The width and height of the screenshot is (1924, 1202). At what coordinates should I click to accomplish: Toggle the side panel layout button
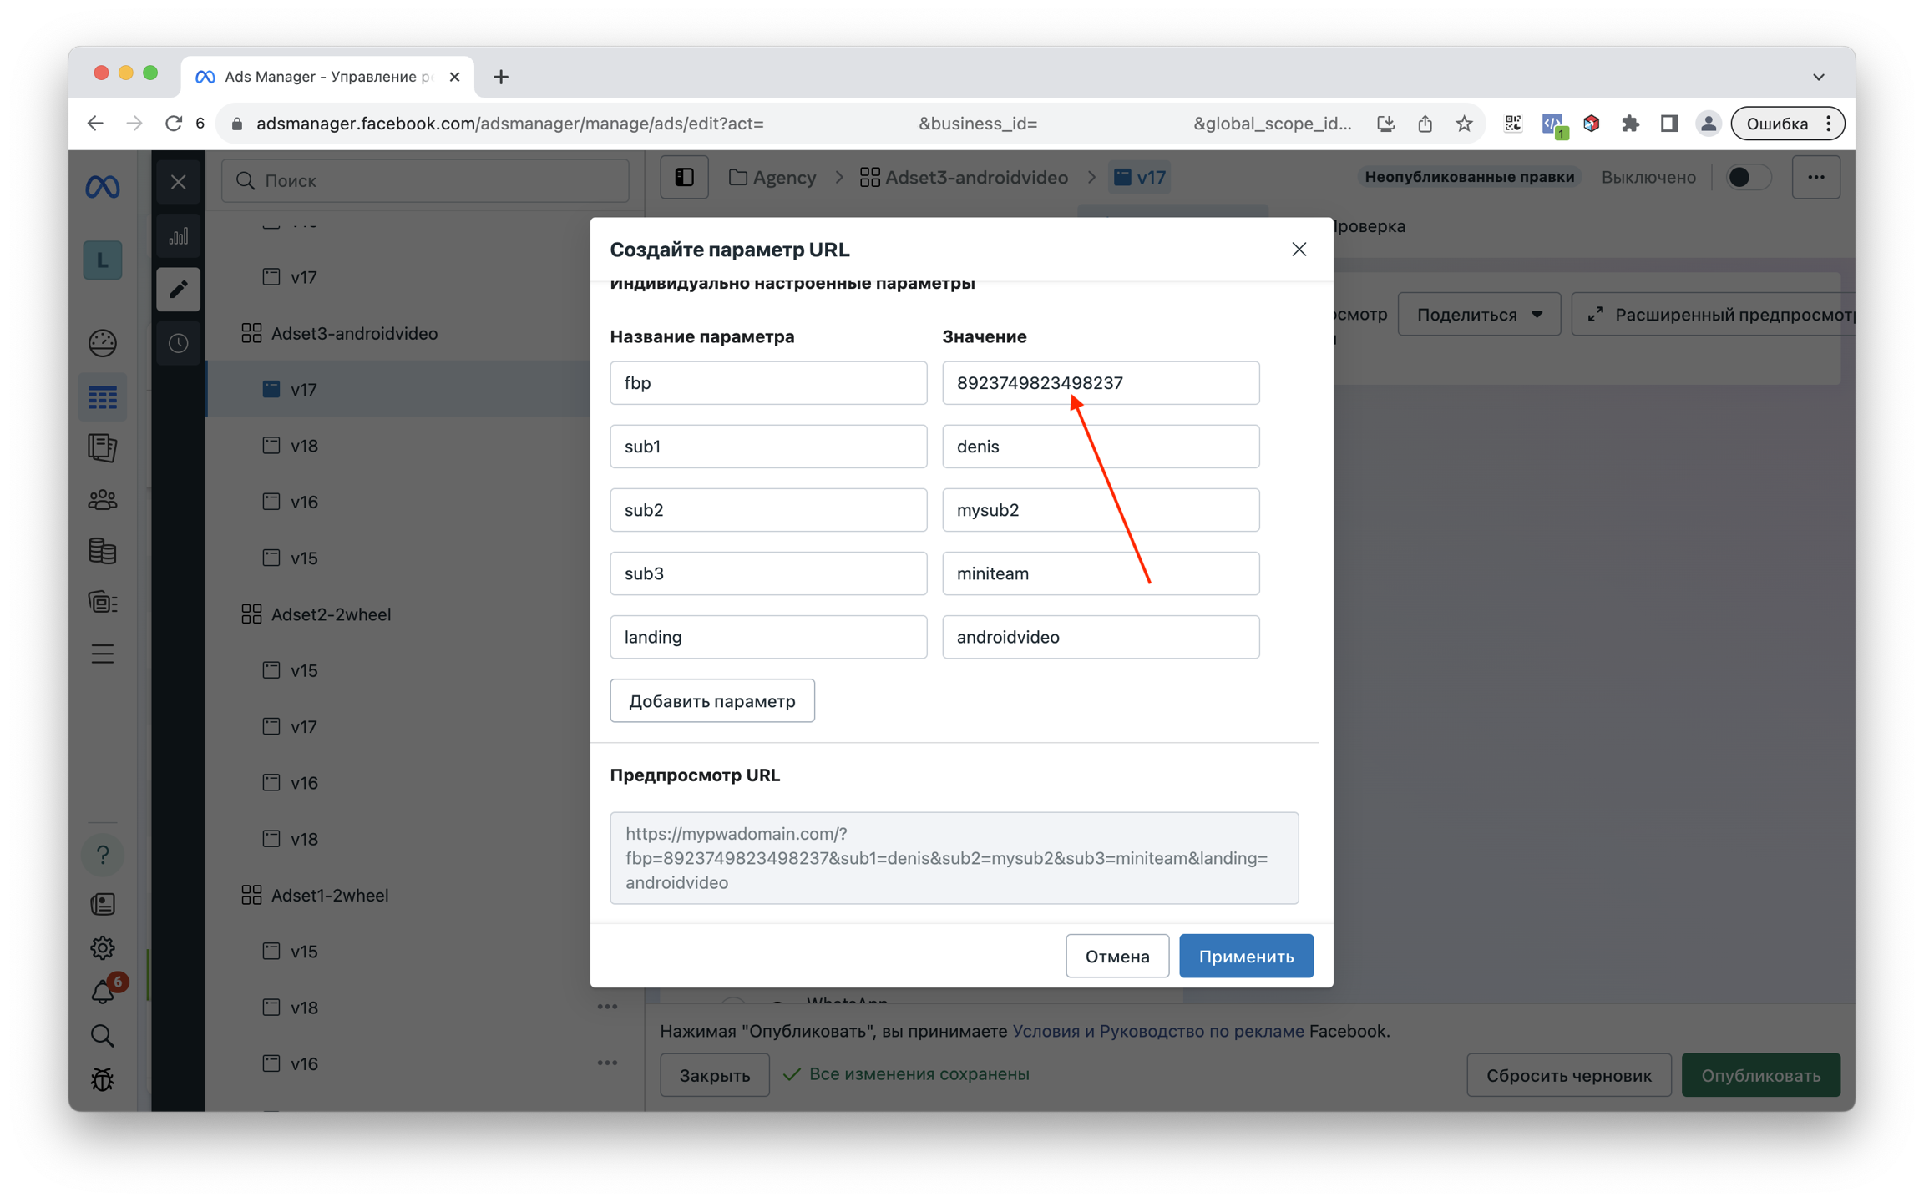684,177
